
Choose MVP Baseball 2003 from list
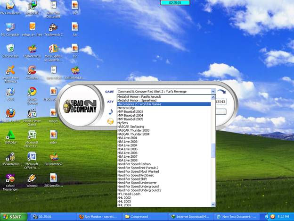tap(164, 111)
